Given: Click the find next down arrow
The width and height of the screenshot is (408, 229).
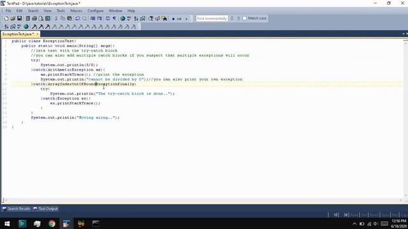Looking at the screenshot, I should [232, 18].
